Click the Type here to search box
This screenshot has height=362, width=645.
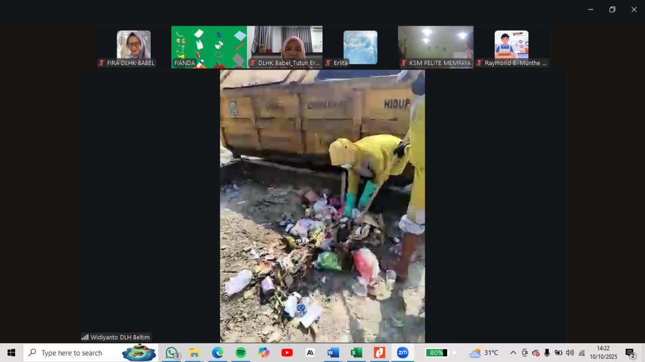tap(76, 353)
